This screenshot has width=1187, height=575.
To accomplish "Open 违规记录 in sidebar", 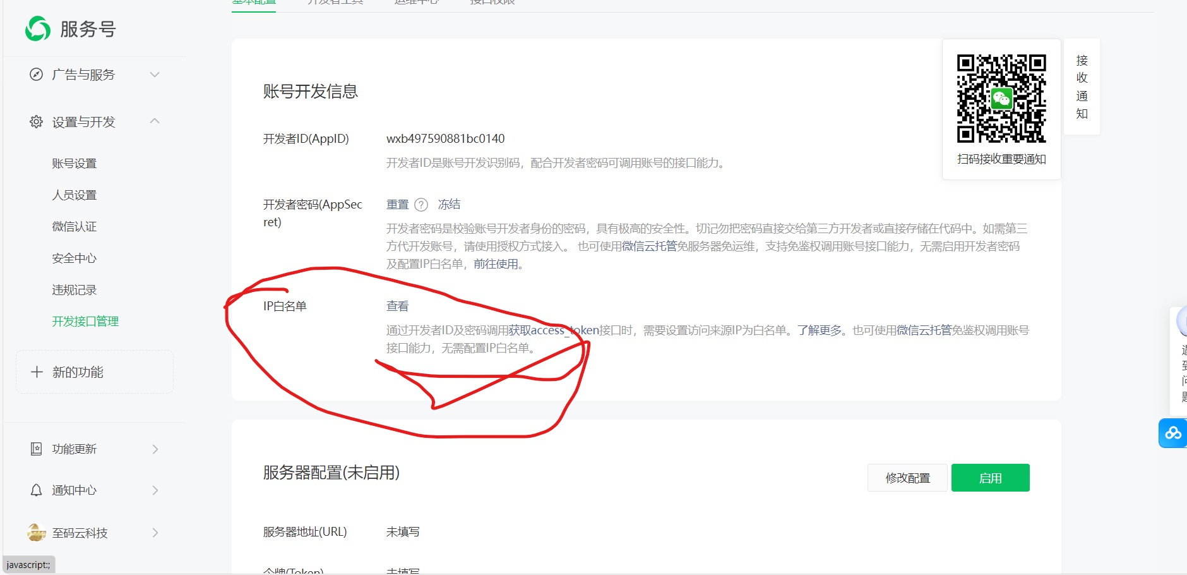I will pos(75,290).
